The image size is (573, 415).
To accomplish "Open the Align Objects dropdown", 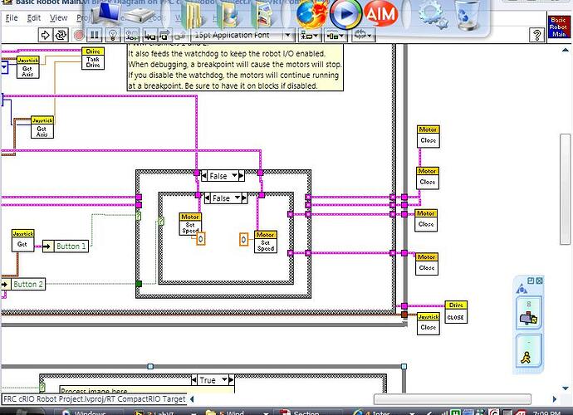I will pos(310,36).
